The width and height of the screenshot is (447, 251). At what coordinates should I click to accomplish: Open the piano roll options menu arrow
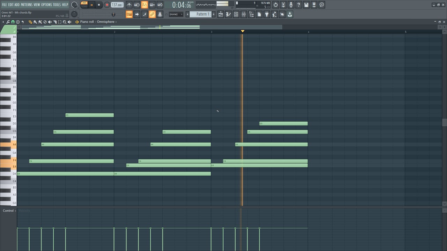pyautogui.click(x=3, y=22)
